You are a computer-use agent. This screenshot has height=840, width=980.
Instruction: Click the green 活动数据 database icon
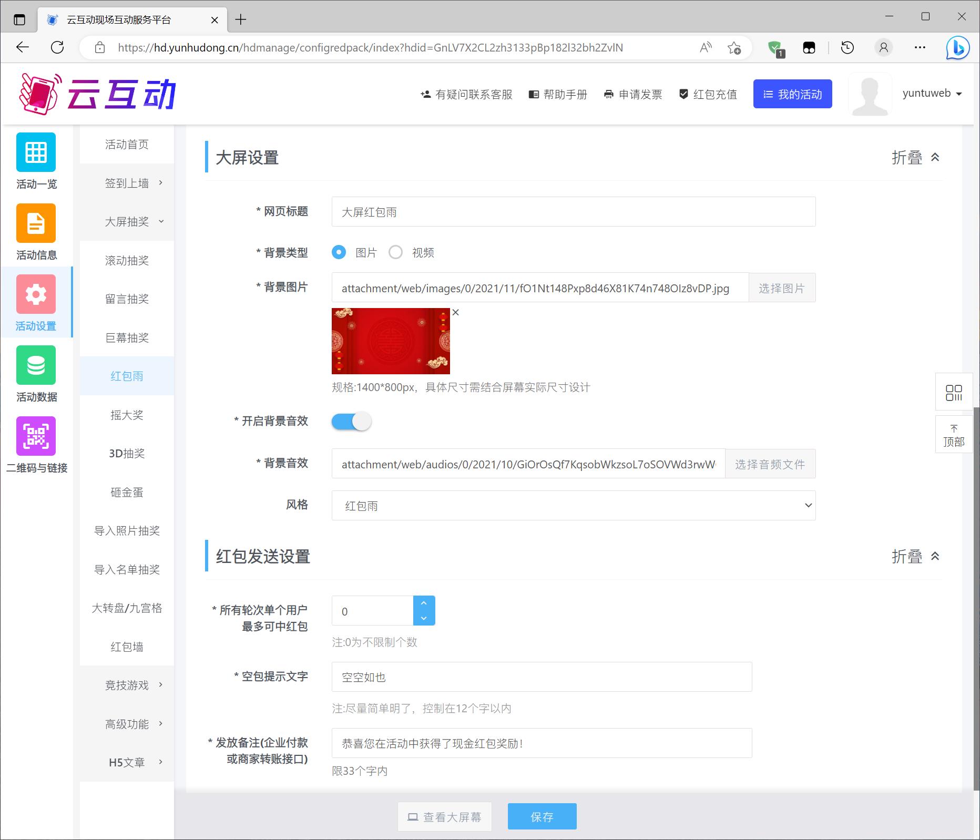(x=36, y=365)
